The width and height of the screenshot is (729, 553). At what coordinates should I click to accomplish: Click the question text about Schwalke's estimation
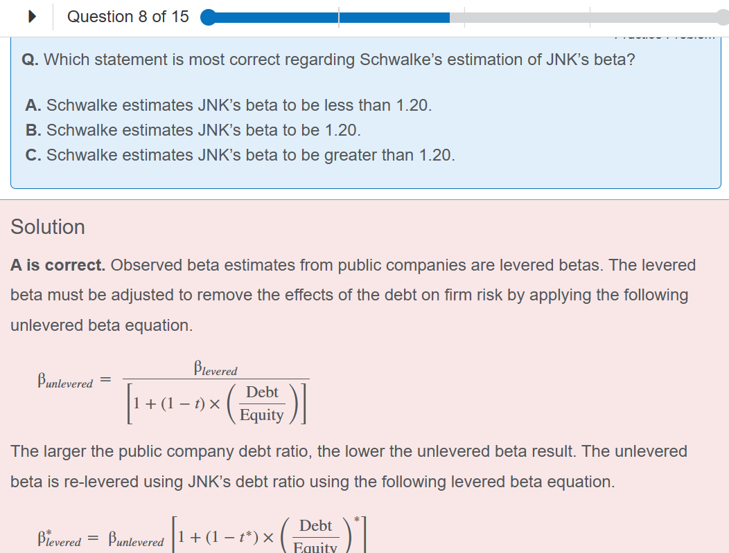[328, 60]
